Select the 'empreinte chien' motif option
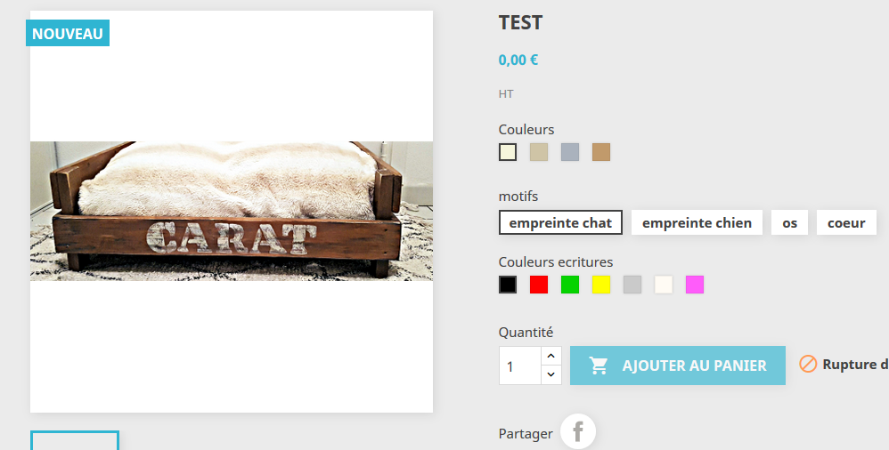This screenshot has height=450, width=889. (697, 222)
